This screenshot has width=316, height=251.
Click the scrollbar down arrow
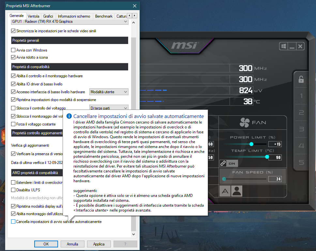pos(133,234)
